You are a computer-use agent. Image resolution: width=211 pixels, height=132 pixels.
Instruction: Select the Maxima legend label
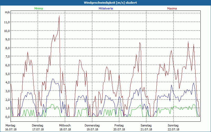click(172, 8)
